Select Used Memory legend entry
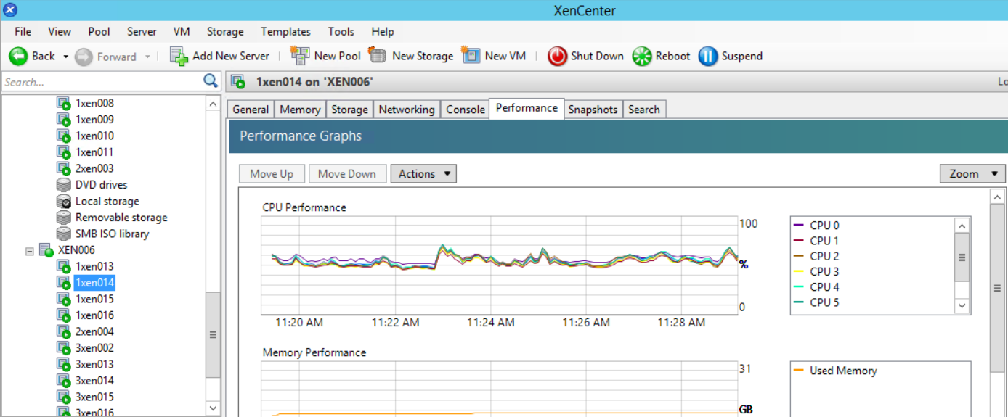1008x417 pixels. tap(842, 371)
